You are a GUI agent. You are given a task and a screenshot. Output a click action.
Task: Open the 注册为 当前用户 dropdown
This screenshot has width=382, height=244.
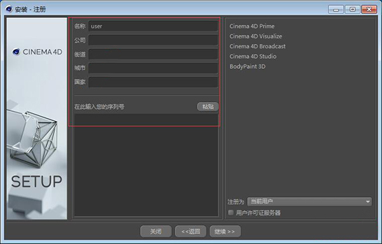(309, 201)
